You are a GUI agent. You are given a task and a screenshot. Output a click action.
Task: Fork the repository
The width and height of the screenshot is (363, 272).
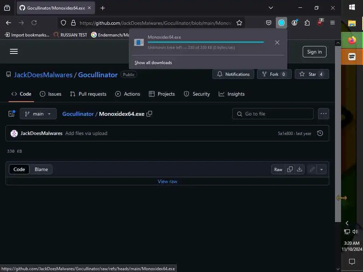[274, 74]
